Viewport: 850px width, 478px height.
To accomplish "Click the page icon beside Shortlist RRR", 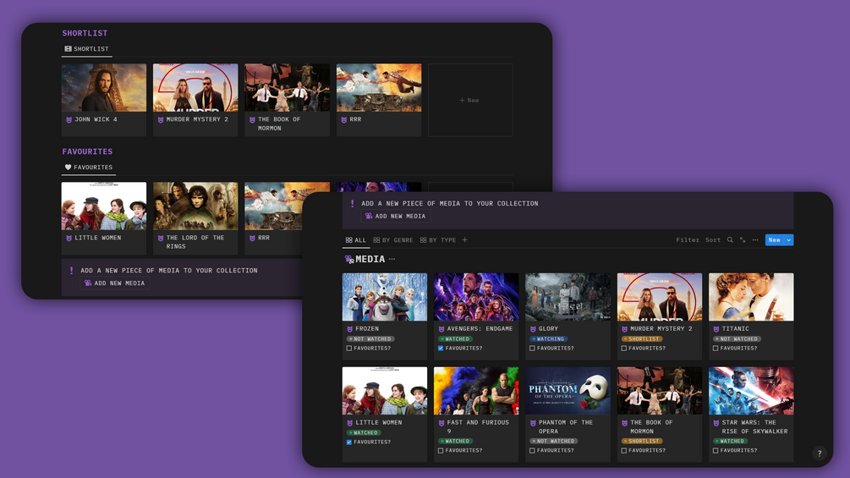I will click(x=343, y=120).
